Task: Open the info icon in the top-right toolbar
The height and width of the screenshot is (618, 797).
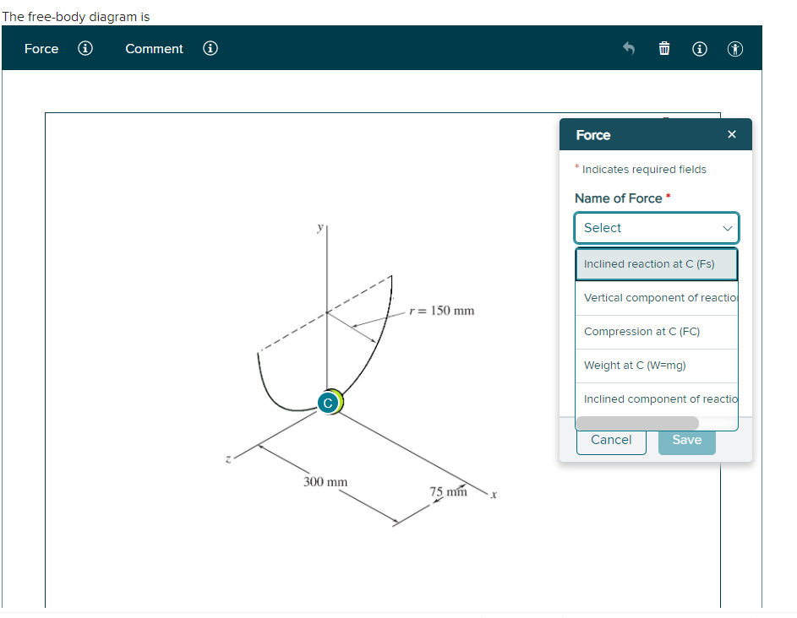Action: click(x=699, y=48)
